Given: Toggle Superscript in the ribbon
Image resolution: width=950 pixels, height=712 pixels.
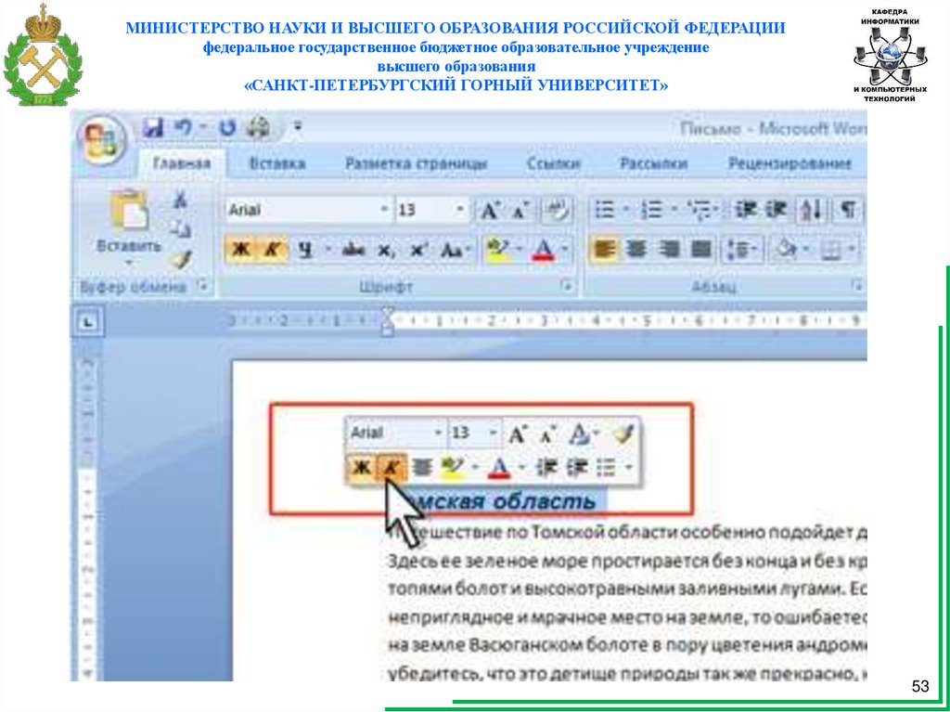Looking at the screenshot, I should pos(417,250).
